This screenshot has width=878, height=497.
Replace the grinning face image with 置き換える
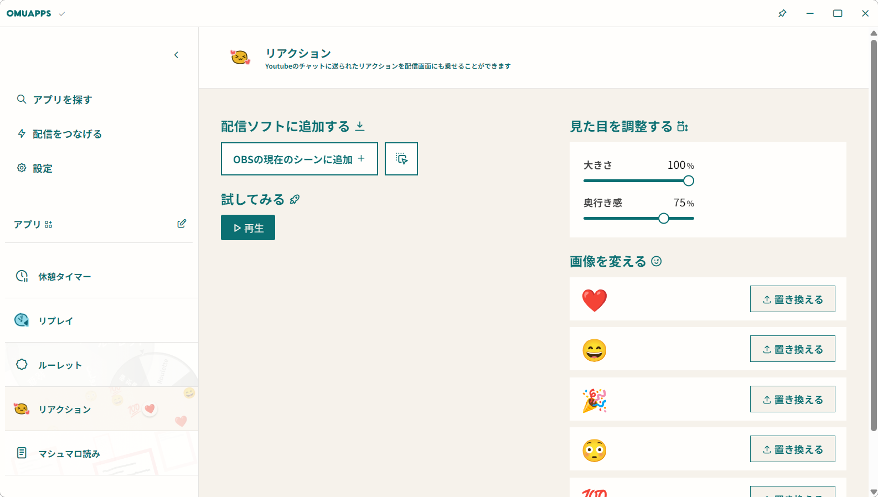pos(793,349)
